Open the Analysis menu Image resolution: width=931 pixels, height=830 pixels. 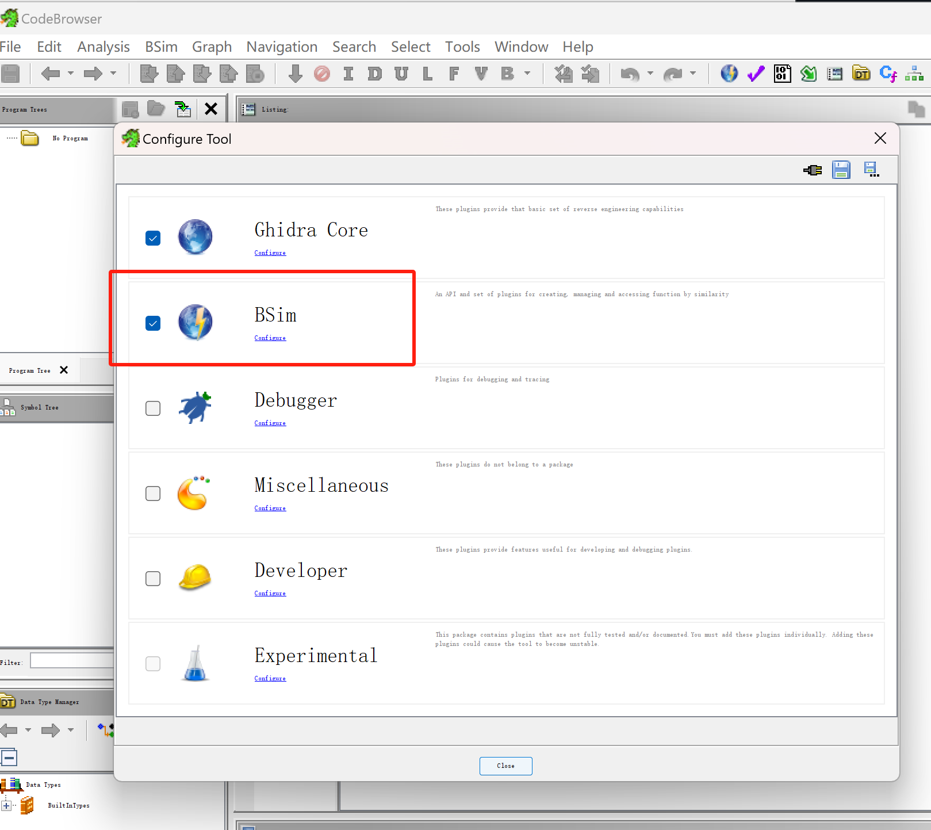click(x=104, y=47)
